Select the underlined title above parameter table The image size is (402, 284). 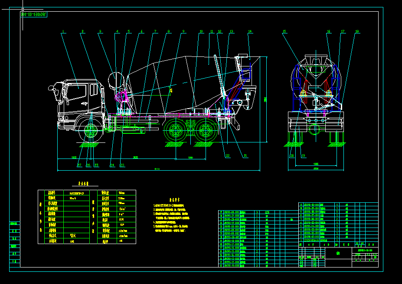click(84, 184)
